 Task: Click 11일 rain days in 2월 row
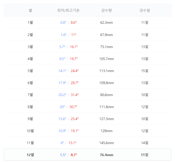coord(145,35)
